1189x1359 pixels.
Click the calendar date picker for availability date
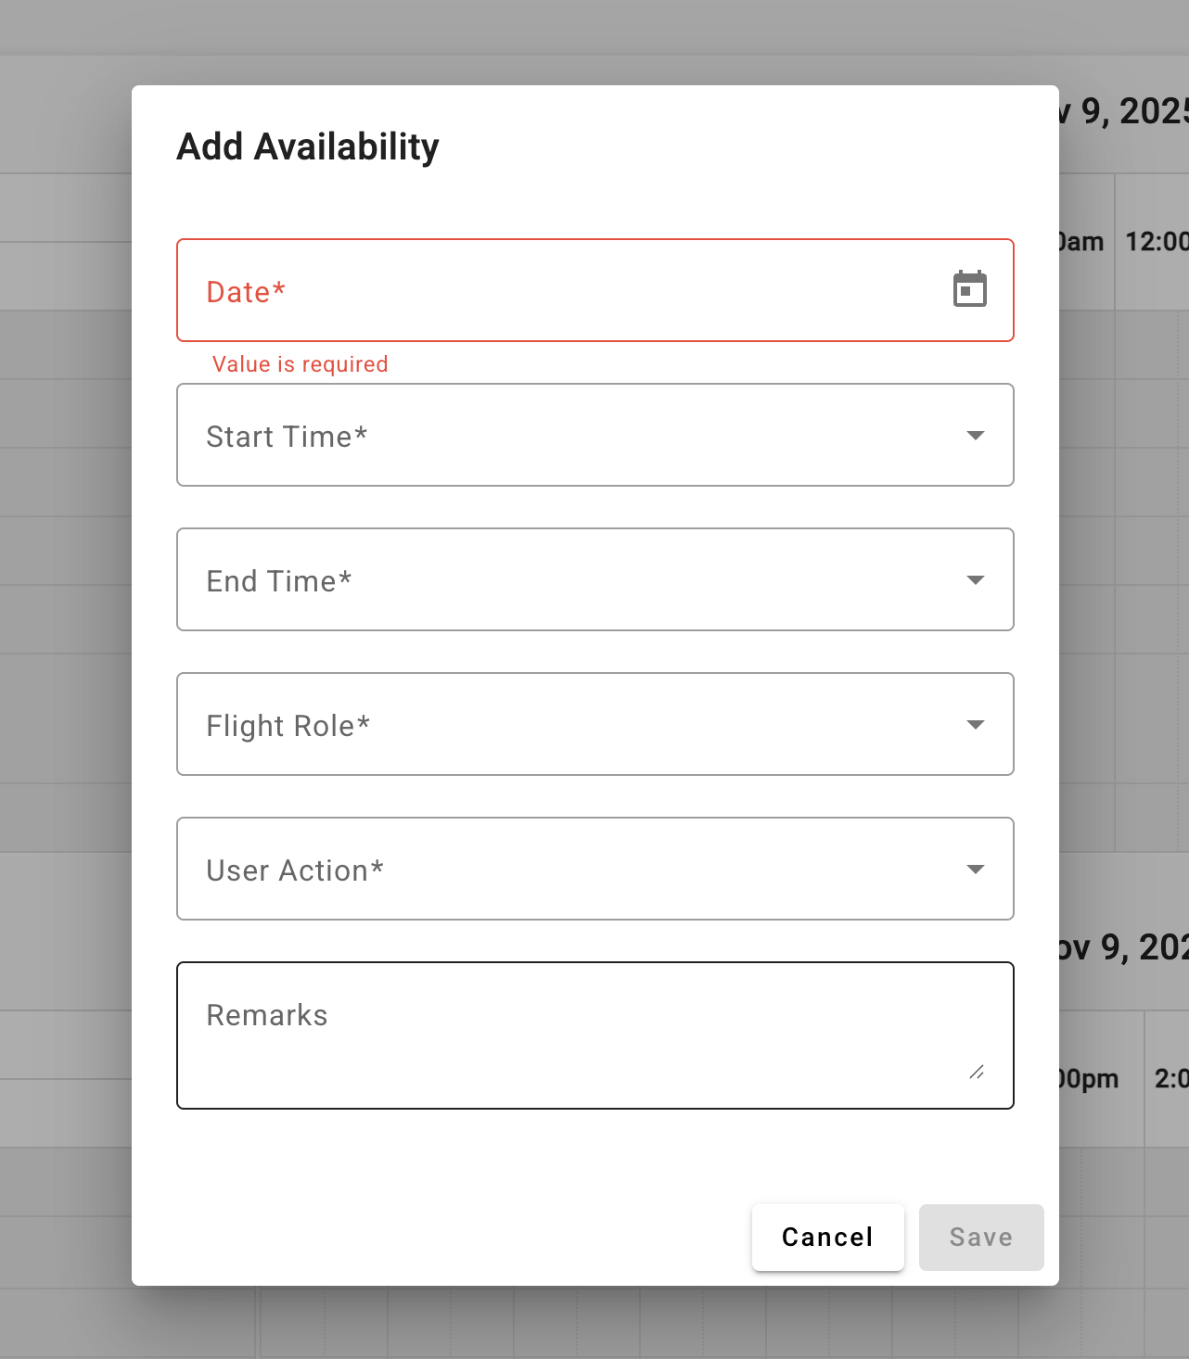pyautogui.click(x=971, y=289)
